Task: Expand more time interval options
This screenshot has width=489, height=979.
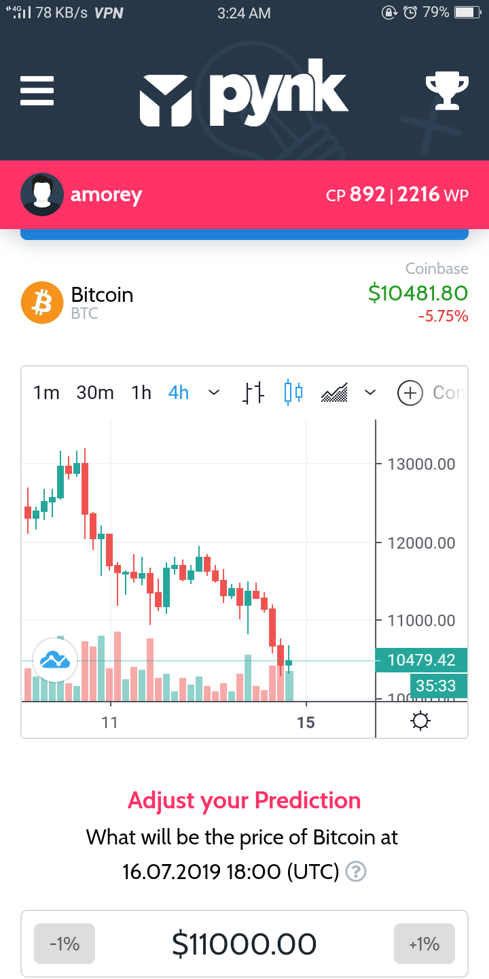Action: (214, 393)
